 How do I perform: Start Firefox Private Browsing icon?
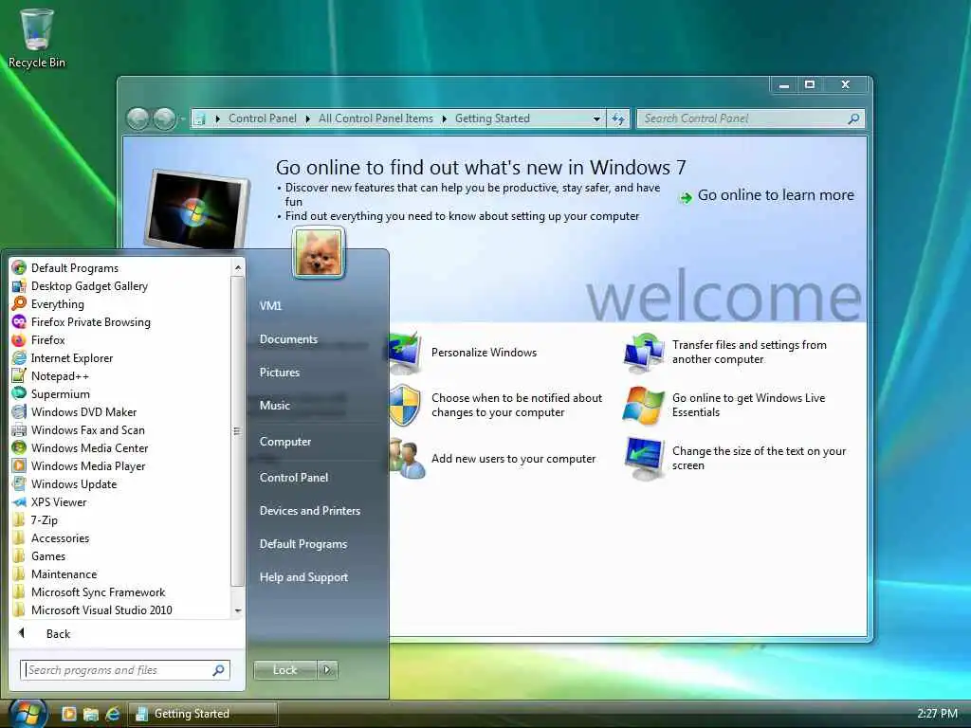click(19, 322)
